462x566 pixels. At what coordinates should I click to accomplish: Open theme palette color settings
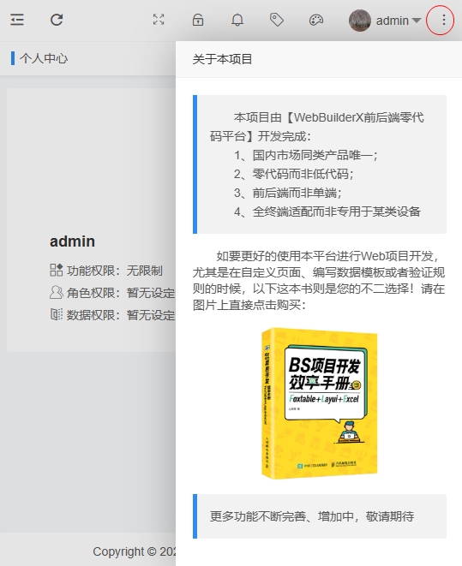(316, 20)
